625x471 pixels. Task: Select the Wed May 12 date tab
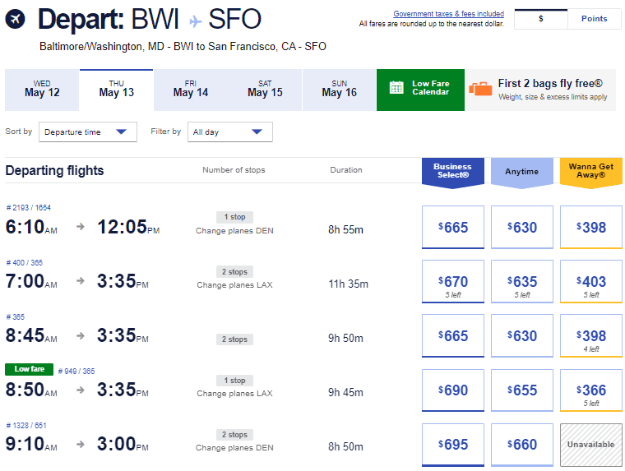point(42,90)
